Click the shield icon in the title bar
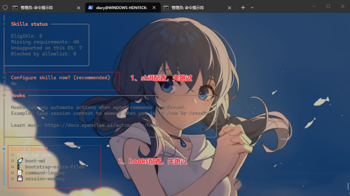The height and width of the screenshot is (196, 350). (5, 7)
